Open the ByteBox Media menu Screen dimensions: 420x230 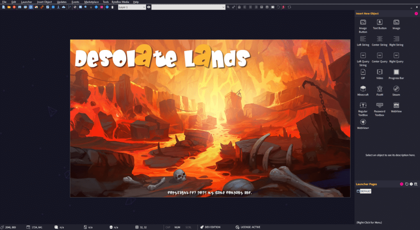click(120, 2)
